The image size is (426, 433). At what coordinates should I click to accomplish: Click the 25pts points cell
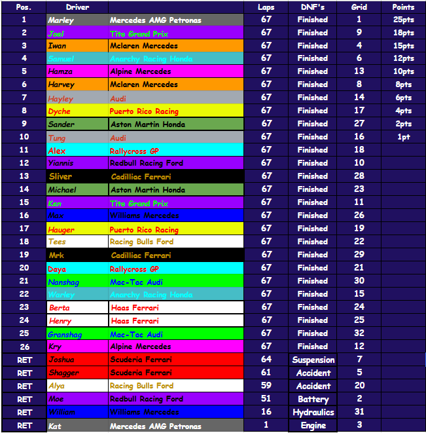click(403, 20)
